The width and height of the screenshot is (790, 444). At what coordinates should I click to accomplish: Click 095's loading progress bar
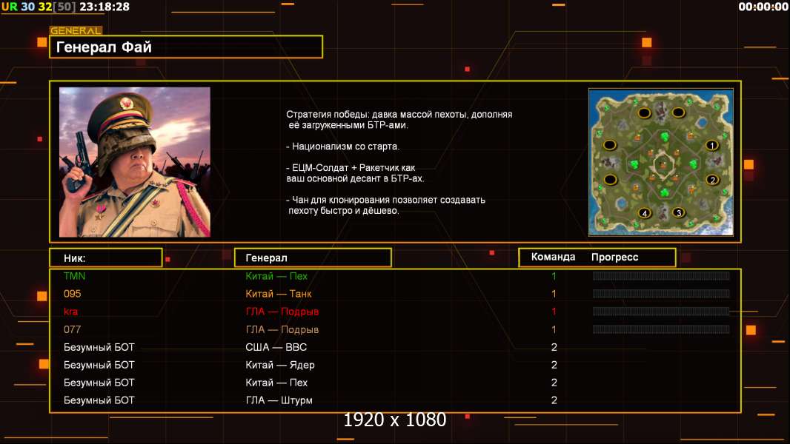[661, 294]
